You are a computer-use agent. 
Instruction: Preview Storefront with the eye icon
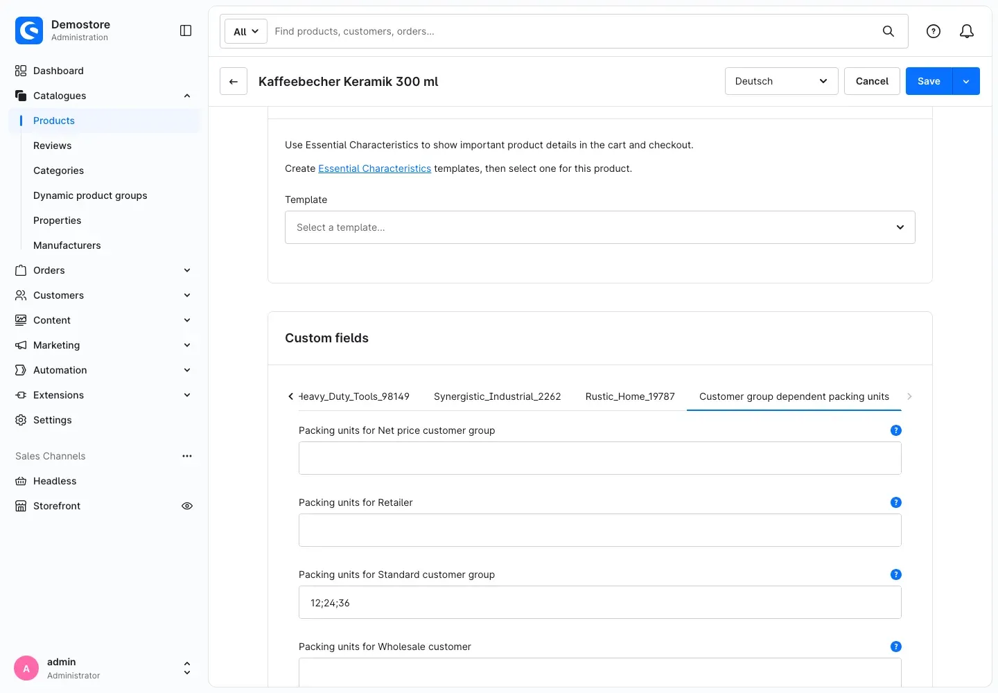[187, 506]
